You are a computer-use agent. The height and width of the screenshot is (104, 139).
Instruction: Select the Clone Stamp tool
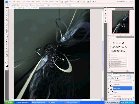(x=7, y=30)
